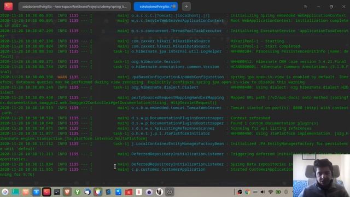This screenshot has height=197, width=350.
Task: Click the green battery tray icon
Action: coord(278,192)
